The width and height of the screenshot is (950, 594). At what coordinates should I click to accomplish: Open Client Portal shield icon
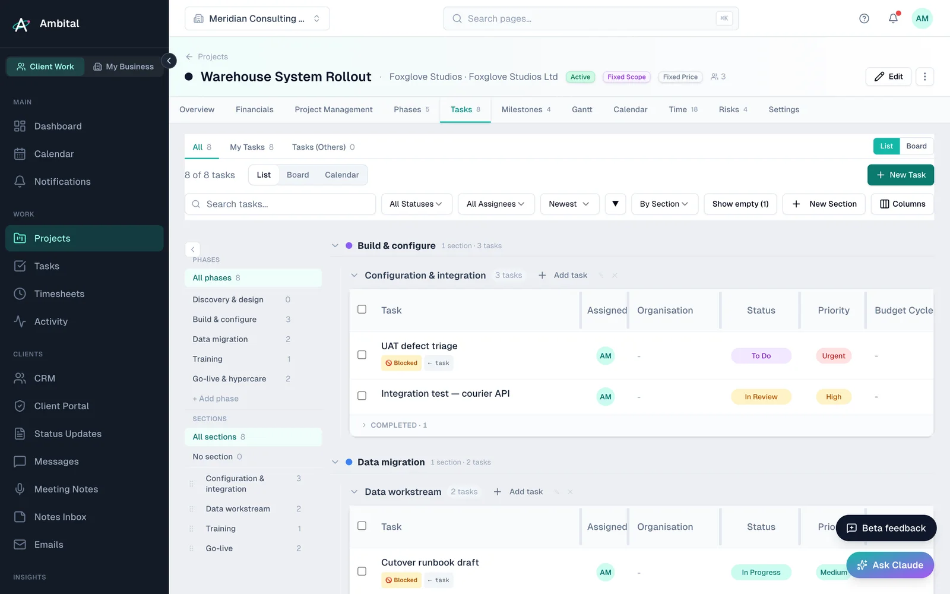(x=20, y=406)
